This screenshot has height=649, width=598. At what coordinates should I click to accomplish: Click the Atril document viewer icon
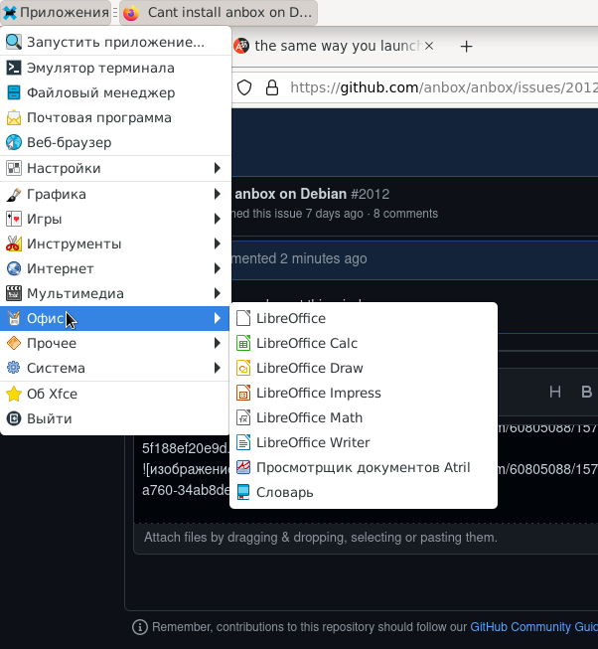tap(243, 467)
